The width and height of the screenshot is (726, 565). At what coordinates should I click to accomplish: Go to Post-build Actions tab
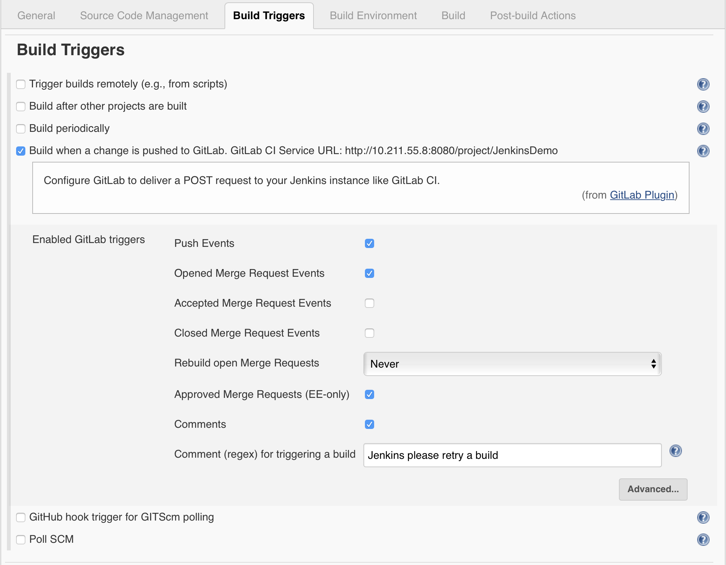pyautogui.click(x=533, y=16)
